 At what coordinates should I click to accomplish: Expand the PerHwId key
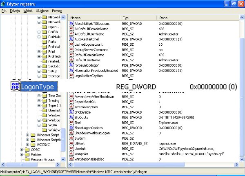tap(39, 37)
